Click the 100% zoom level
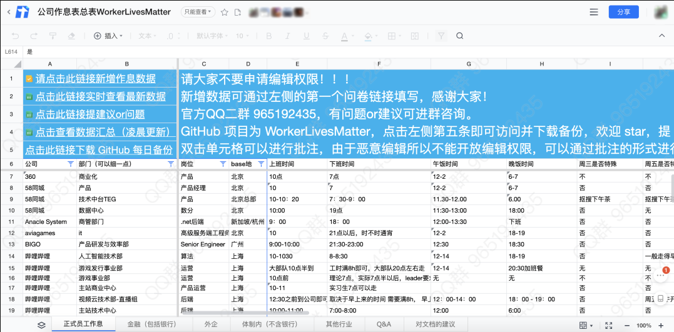 coord(643,325)
